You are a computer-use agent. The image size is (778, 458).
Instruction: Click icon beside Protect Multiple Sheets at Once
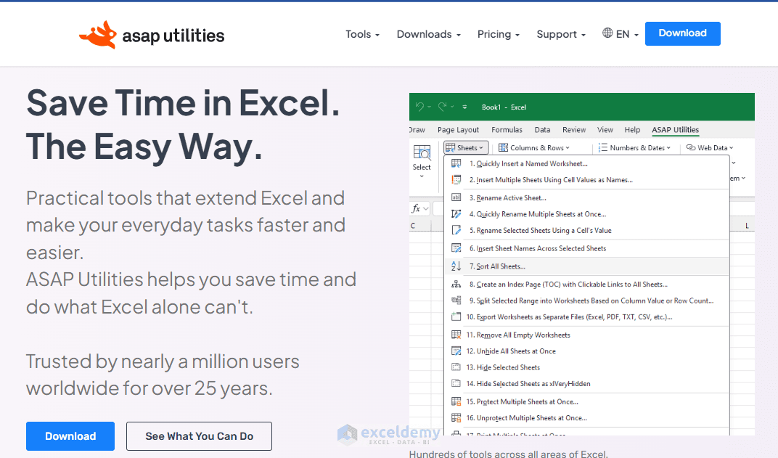point(456,401)
